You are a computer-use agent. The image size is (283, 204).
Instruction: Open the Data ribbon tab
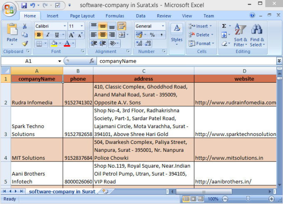coord(141,16)
